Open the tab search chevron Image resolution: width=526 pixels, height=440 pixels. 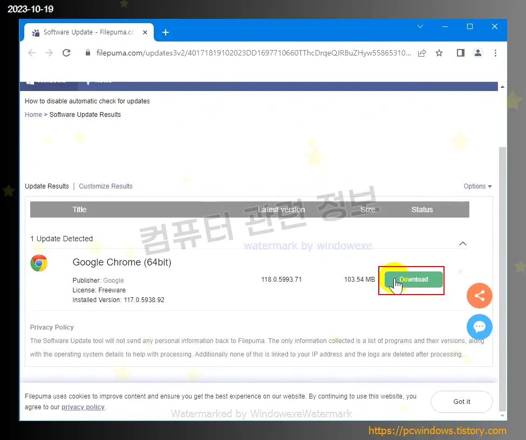coord(420,26)
